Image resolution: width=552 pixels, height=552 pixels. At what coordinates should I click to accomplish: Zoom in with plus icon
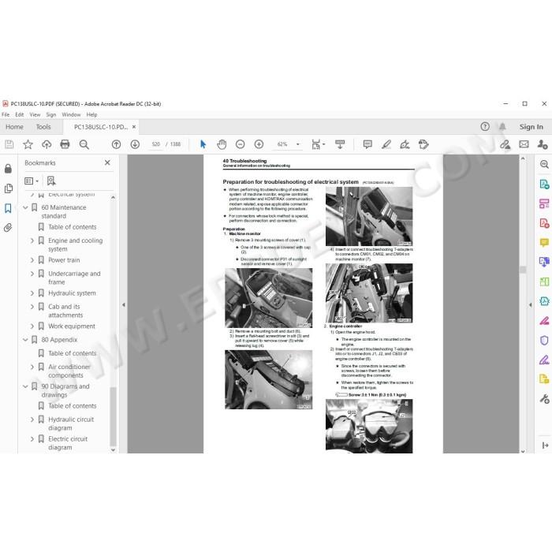tap(259, 144)
